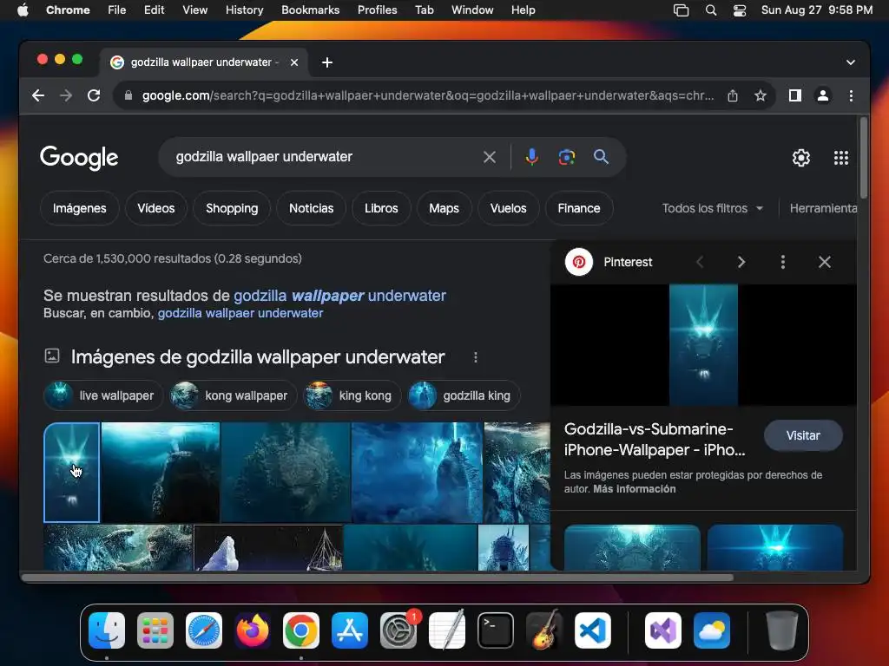This screenshot has width=889, height=666.
Task: Select the Libros filter tab
Action: click(x=381, y=208)
